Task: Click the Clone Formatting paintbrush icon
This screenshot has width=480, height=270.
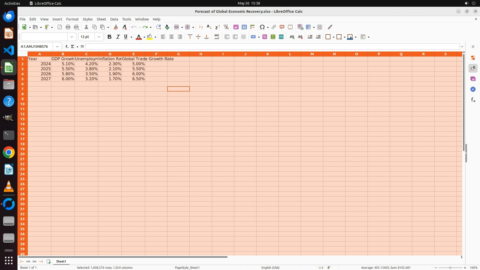Action: pos(115,27)
